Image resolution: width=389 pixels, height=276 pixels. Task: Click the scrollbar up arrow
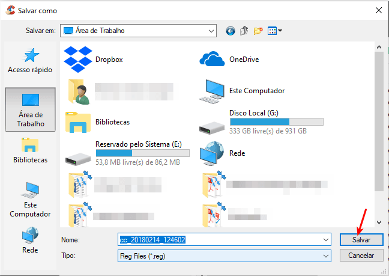point(379,47)
